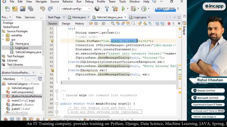This screenshot has height=127, width=227.
Task: Collapse the main method fold at line 99
Action: tap(57, 103)
